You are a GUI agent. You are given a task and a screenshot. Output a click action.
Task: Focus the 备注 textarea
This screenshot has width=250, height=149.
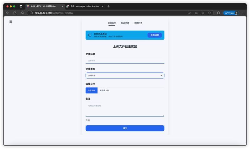click(125, 109)
